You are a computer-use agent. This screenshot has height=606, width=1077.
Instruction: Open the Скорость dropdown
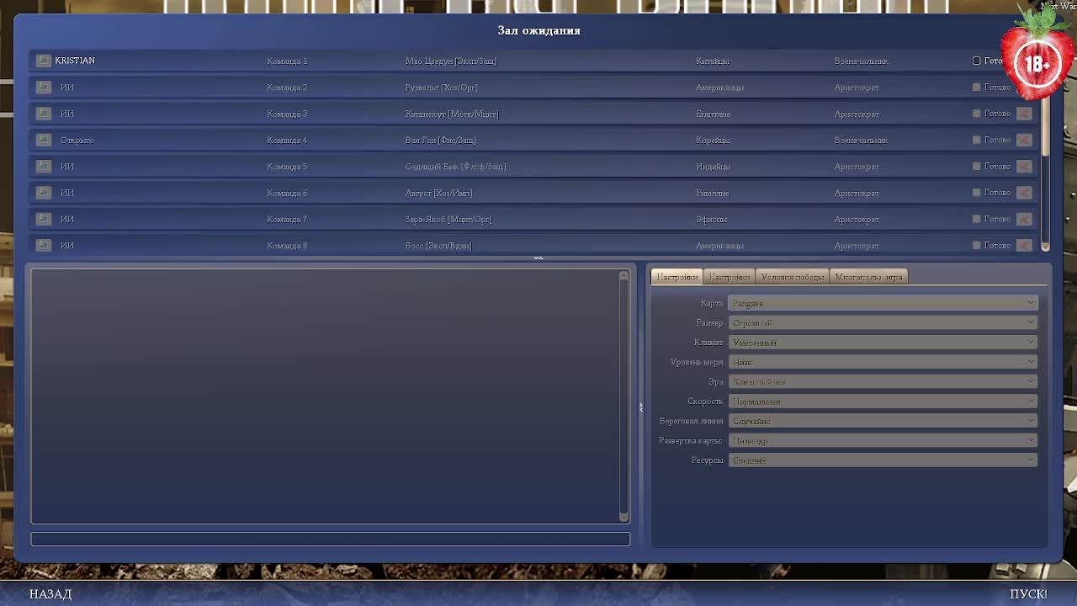(x=883, y=401)
